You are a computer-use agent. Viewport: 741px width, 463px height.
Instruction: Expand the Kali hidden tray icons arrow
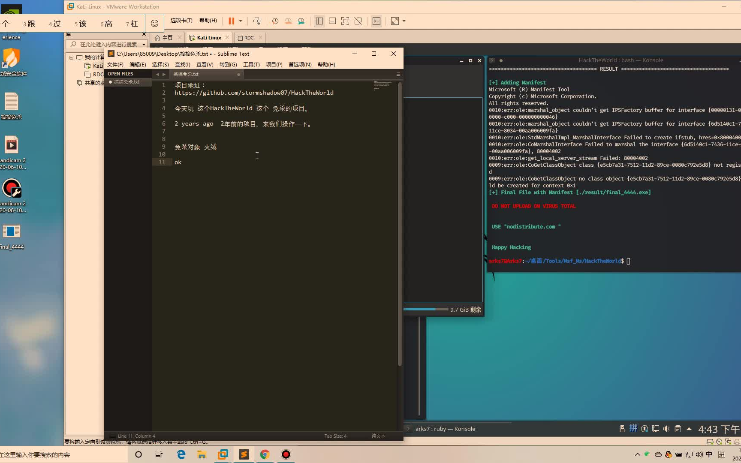(689, 429)
